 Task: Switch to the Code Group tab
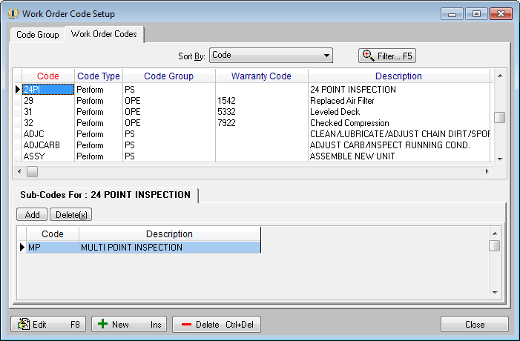(x=38, y=35)
